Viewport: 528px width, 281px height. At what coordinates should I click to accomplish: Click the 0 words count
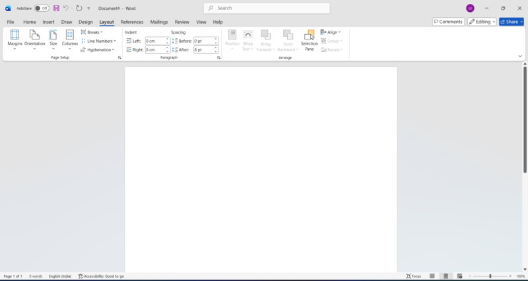click(36, 276)
